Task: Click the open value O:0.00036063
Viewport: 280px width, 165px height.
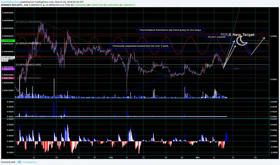Action: tap(79, 5)
